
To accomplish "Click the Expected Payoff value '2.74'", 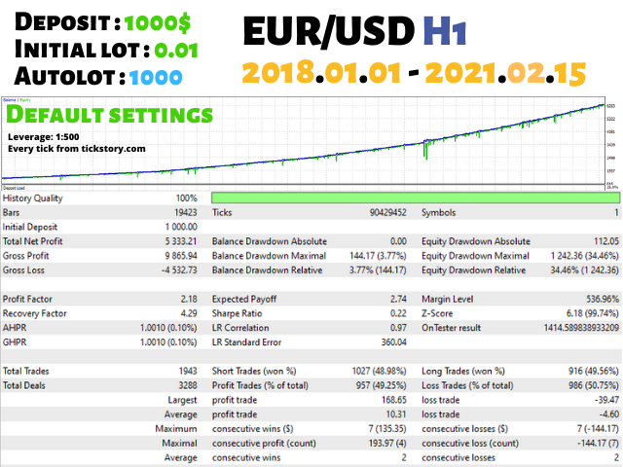I will [398, 299].
